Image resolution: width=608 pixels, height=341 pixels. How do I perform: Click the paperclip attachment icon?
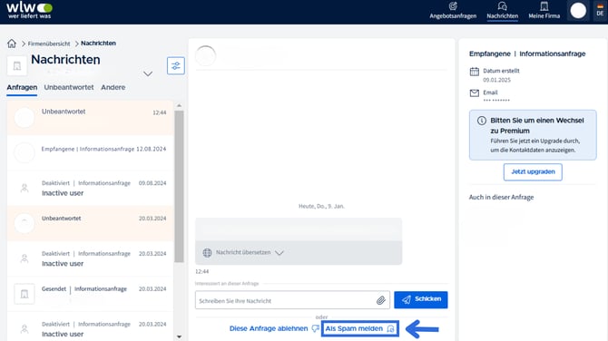coord(380,300)
